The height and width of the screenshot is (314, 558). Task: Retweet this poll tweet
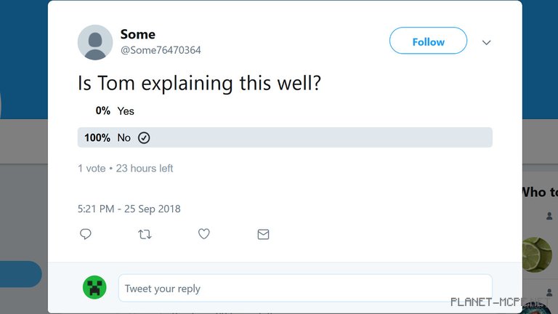pyautogui.click(x=145, y=234)
